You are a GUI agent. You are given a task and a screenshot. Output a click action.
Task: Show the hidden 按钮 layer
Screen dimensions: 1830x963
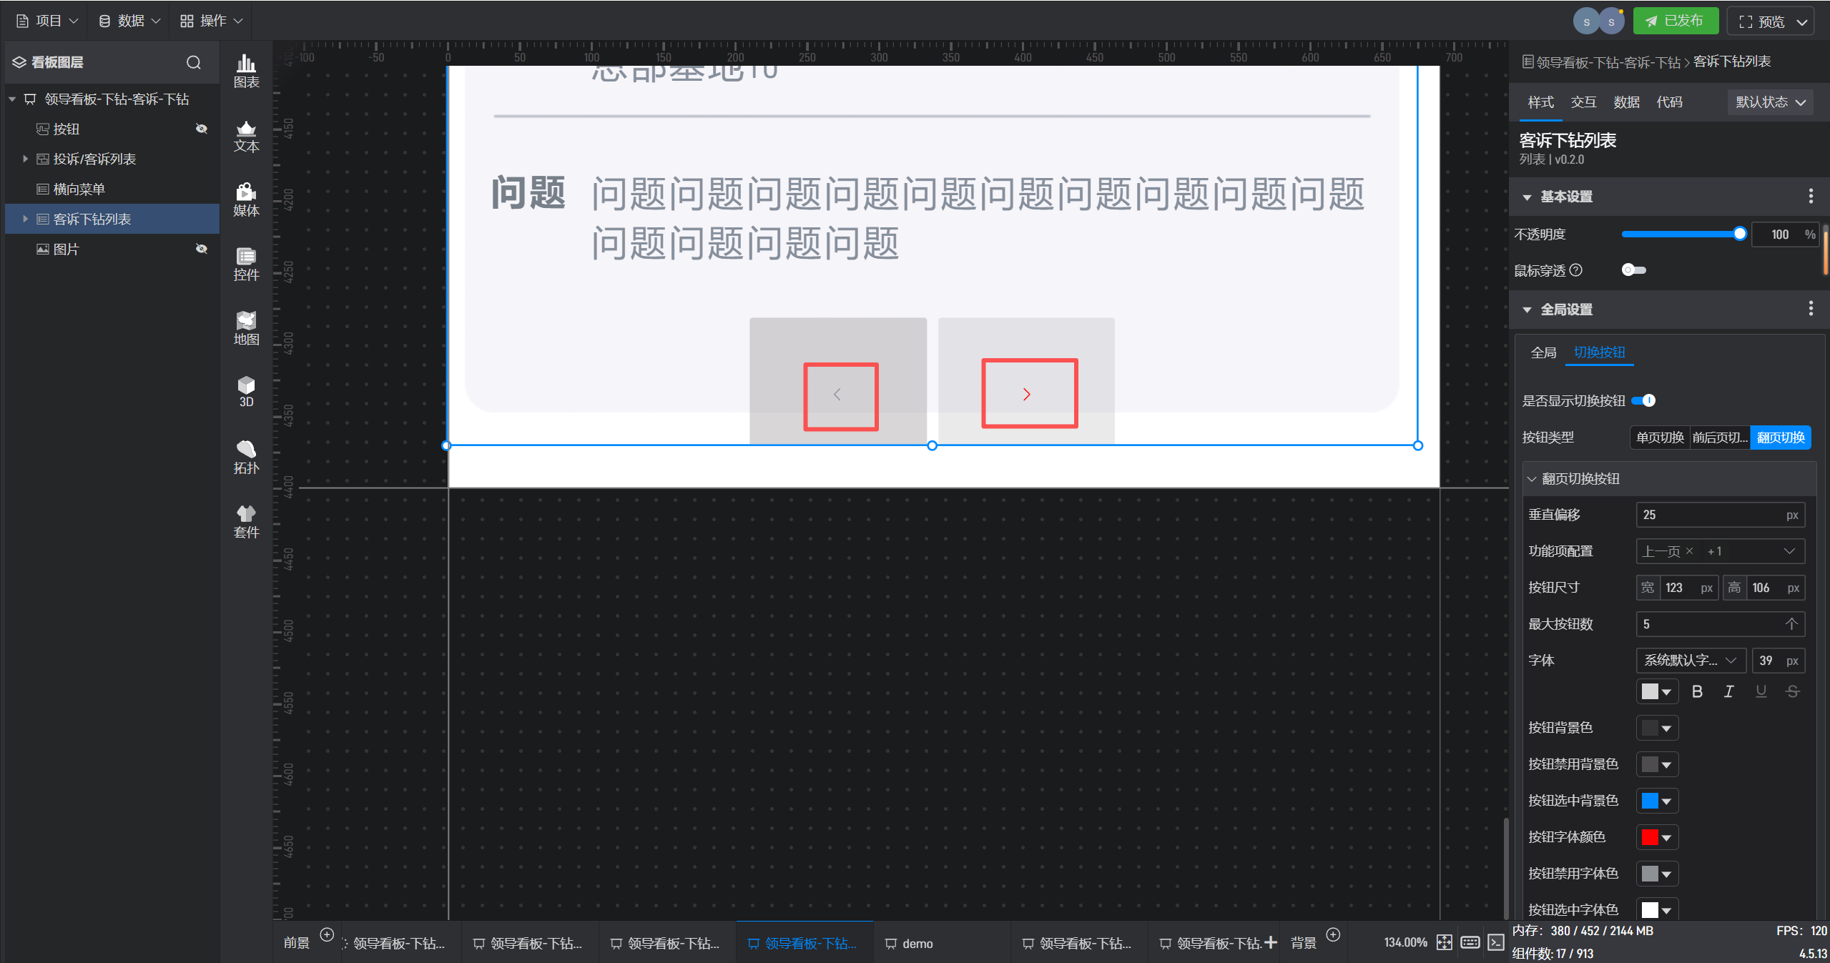point(202,129)
